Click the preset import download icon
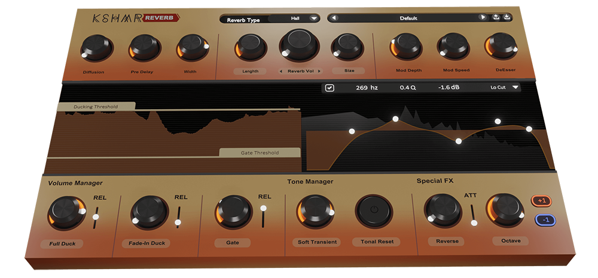This screenshot has width=598, height=278. pos(507,18)
